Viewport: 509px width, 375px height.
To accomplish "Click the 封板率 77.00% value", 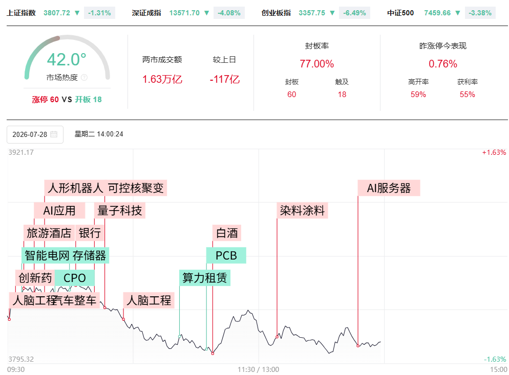I will (316, 64).
